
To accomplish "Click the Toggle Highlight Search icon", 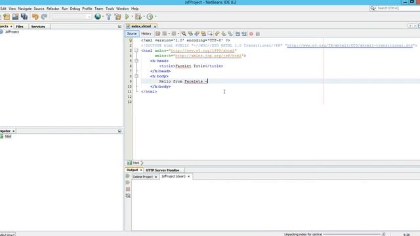I will (x=203, y=33).
